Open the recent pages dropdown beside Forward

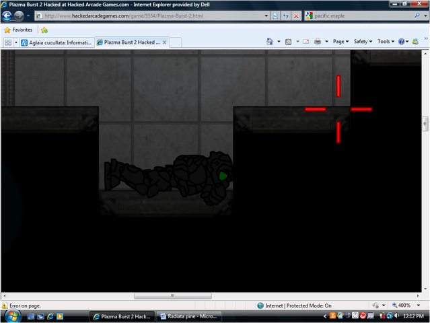(28, 16)
